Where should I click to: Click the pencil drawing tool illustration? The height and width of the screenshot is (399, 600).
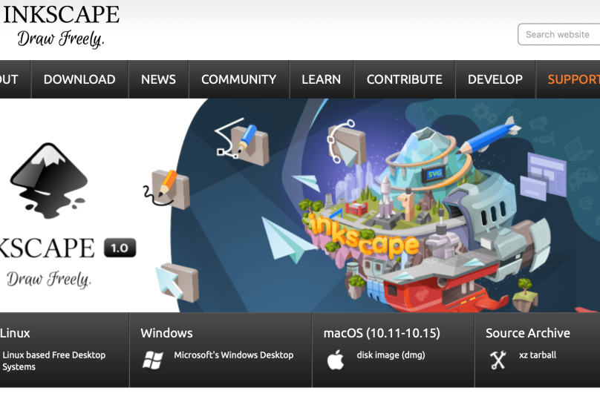click(x=169, y=187)
